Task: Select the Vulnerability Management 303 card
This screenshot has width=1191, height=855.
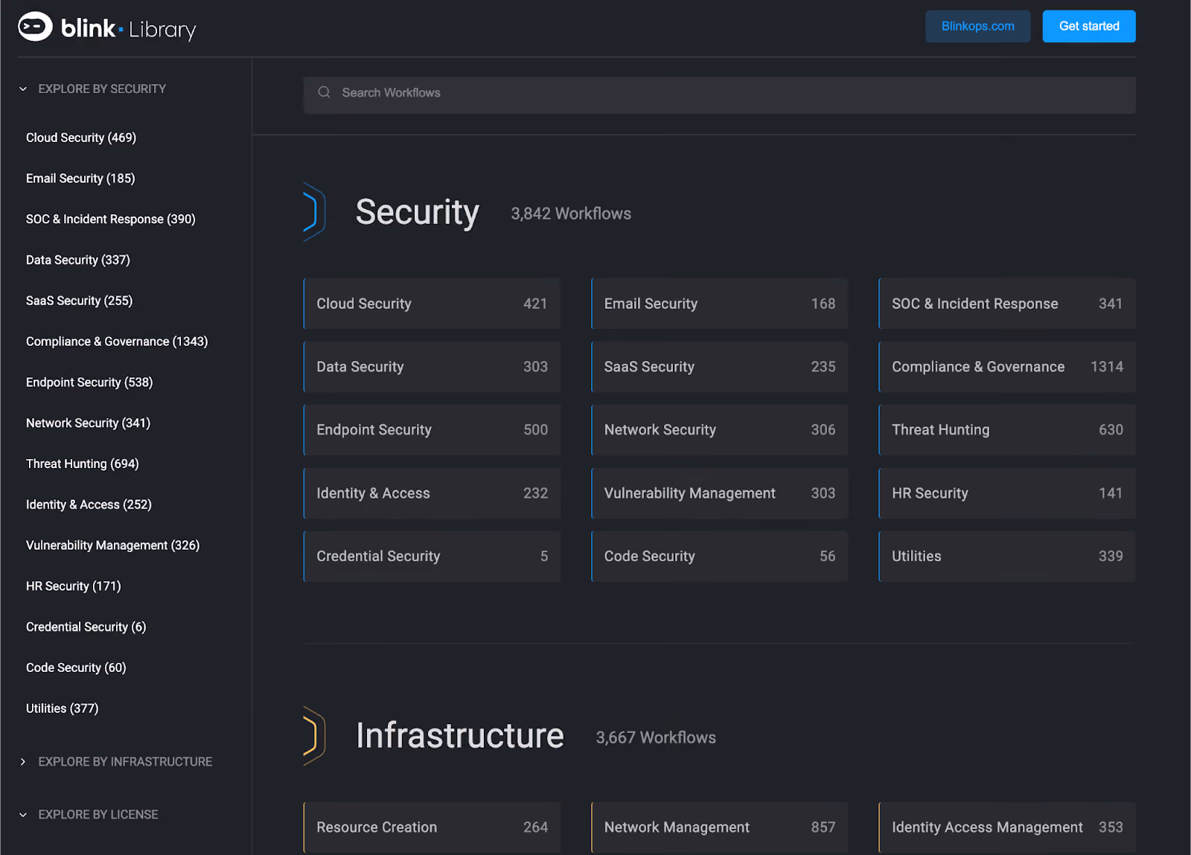Action: tap(719, 493)
